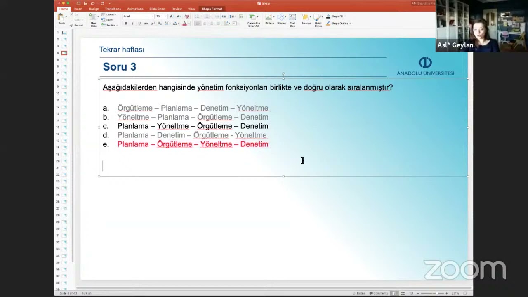Viewport: 528px width, 297px height.
Task: Open the Arrange options
Action: tap(306, 19)
